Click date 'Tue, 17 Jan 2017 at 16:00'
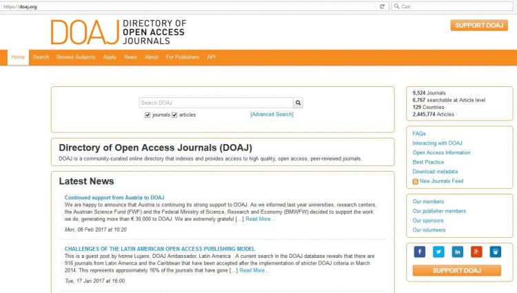 [94, 281]
